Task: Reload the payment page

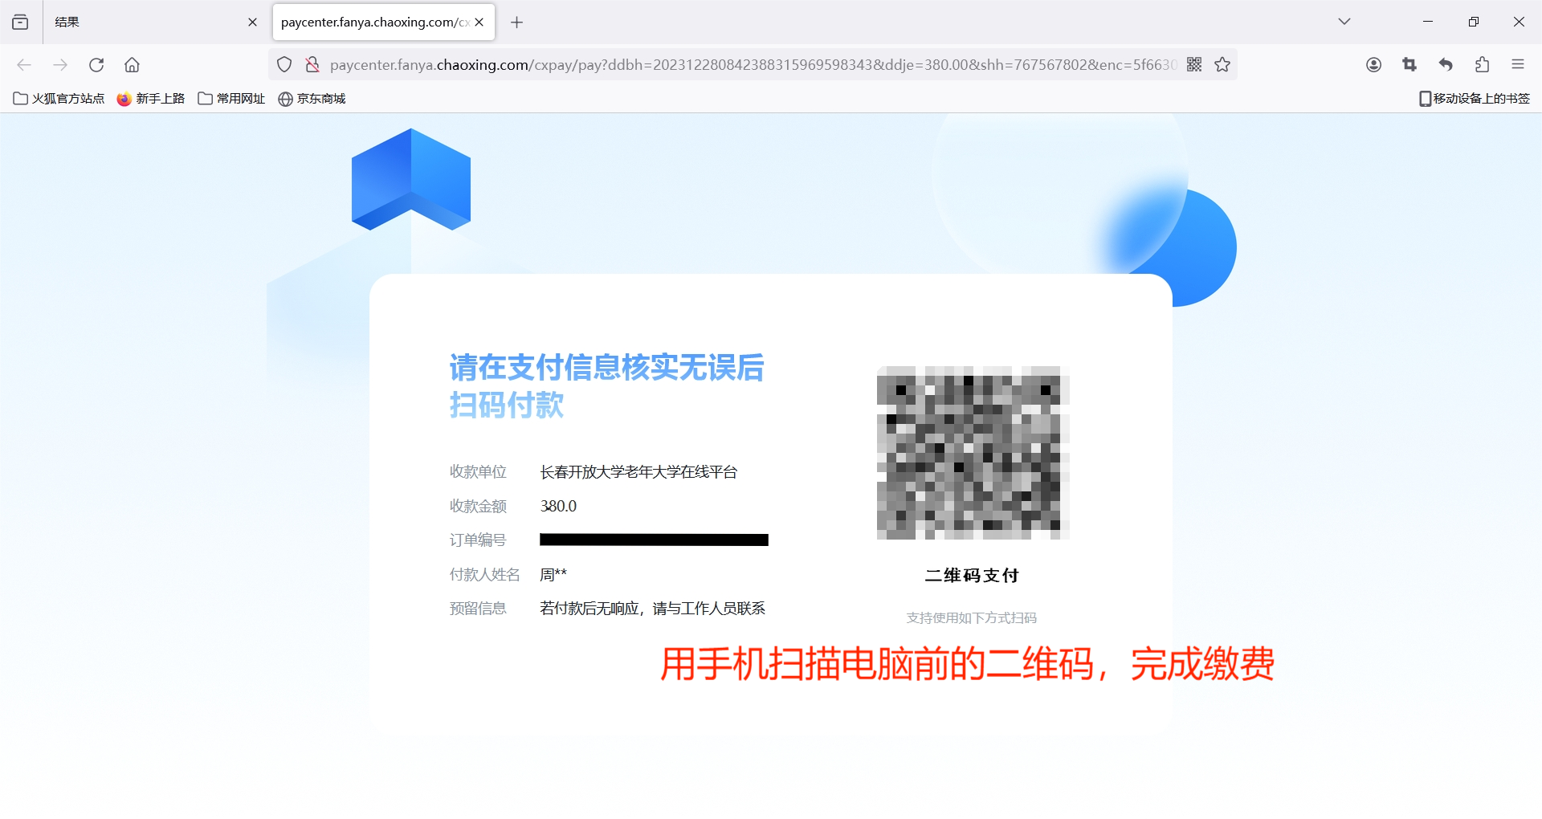Action: point(96,65)
